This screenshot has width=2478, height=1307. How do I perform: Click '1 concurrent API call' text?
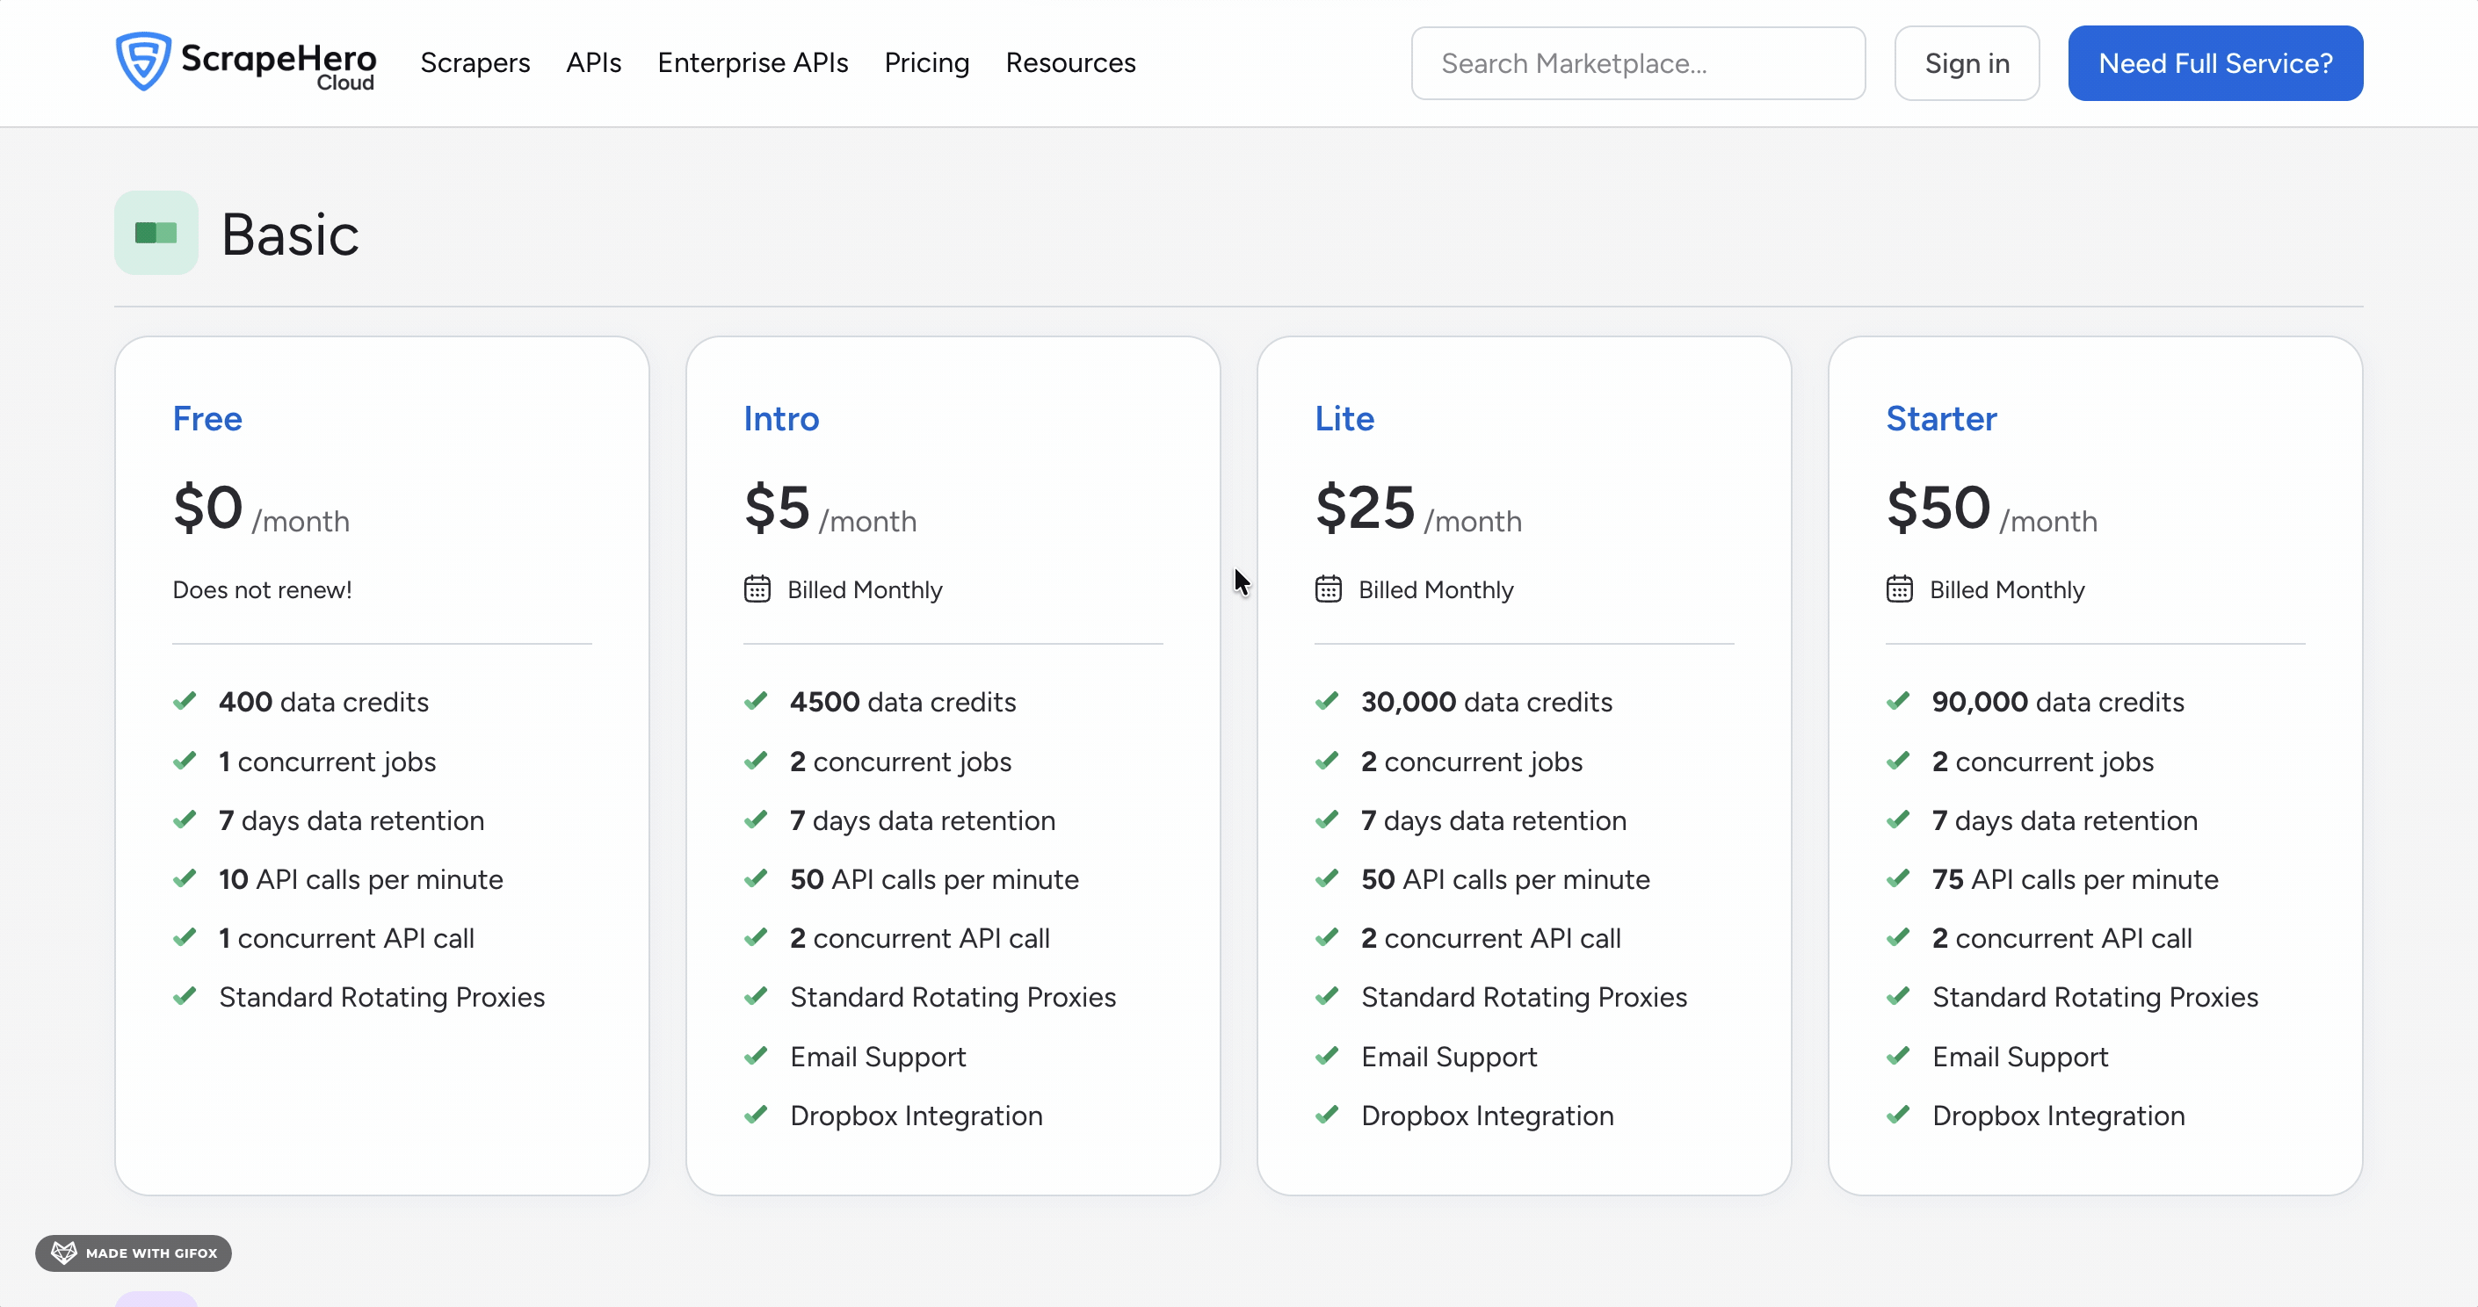coord(346,938)
